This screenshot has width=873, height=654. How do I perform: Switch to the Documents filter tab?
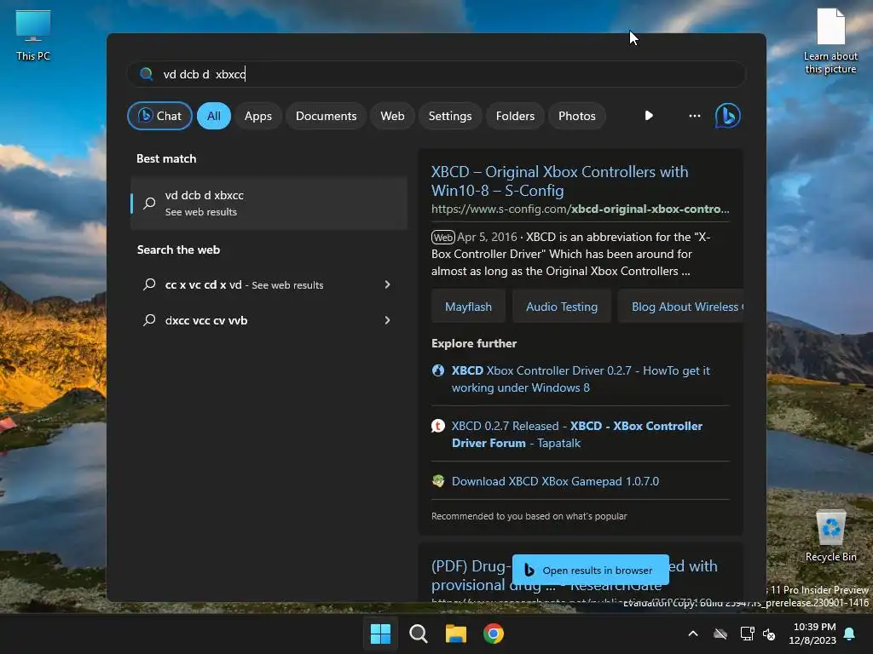327,116
